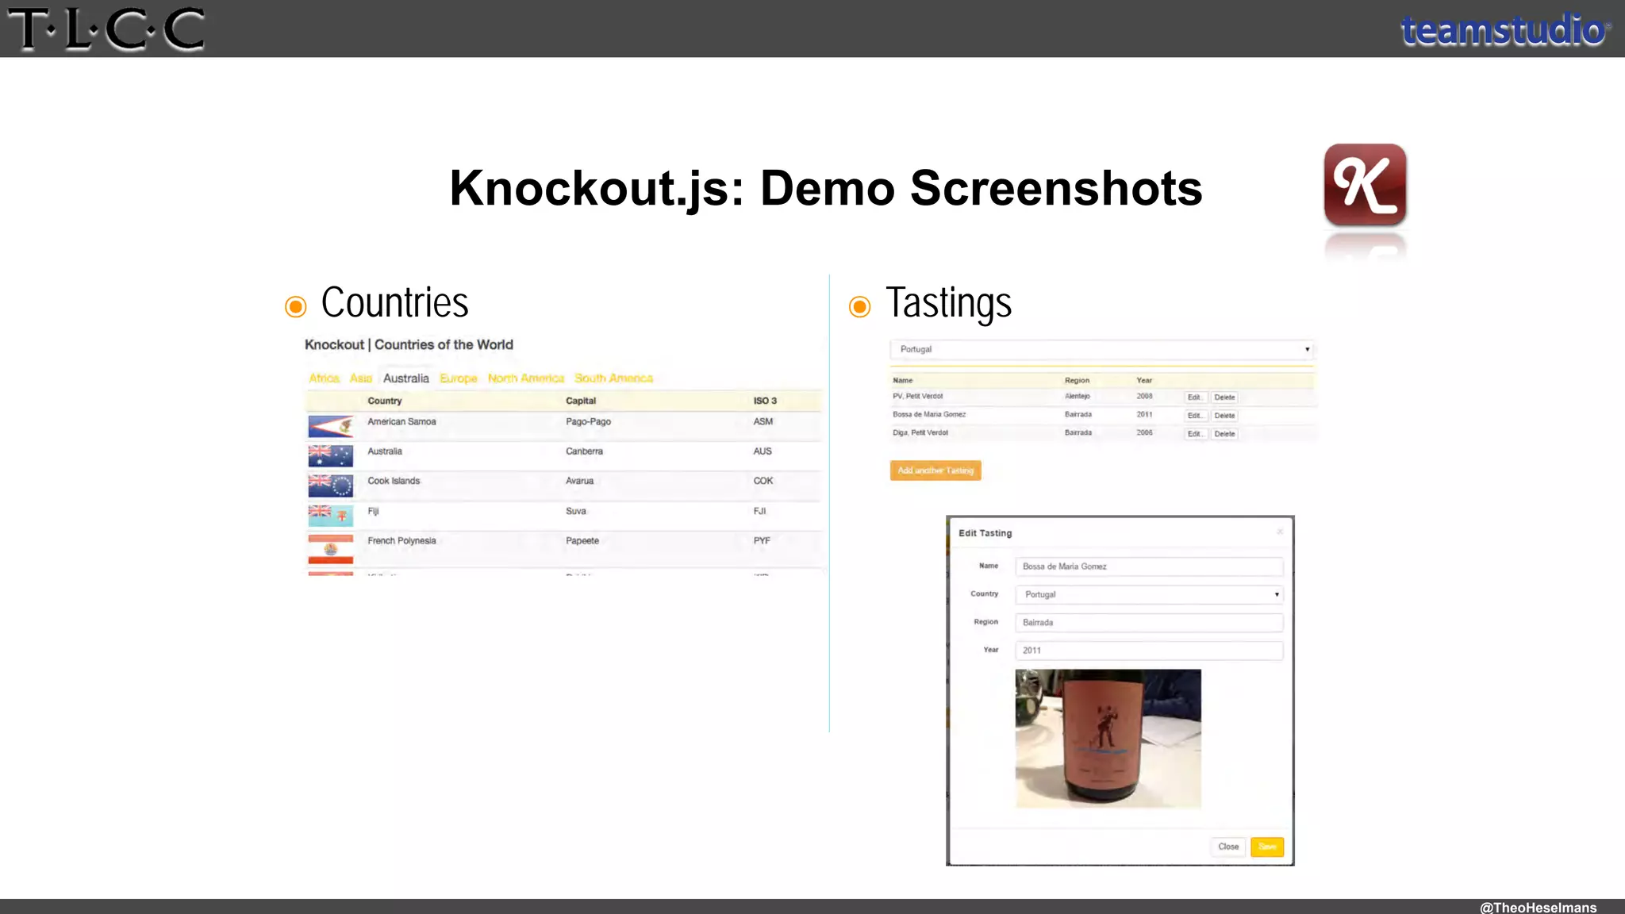
Task: Switch to the Africa tab
Action: click(x=324, y=378)
